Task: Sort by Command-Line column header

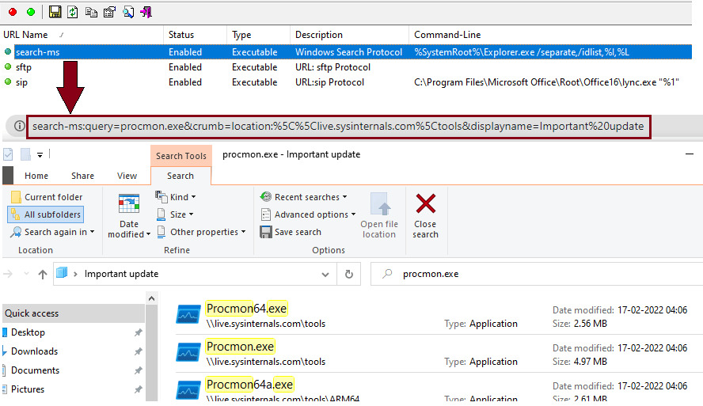Action: [550, 35]
